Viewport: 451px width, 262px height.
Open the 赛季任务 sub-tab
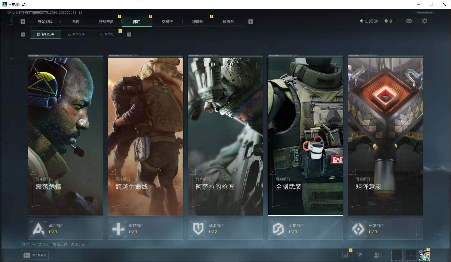pos(76,34)
